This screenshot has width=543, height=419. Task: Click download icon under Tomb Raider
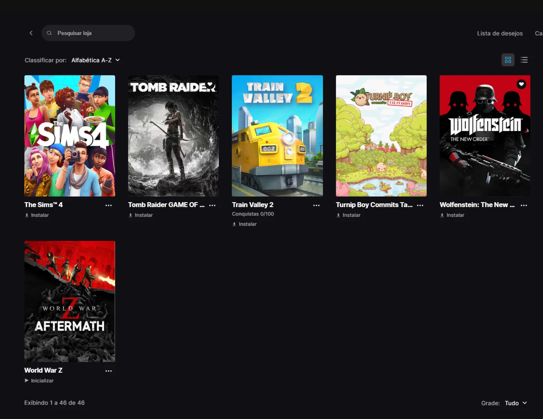[x=131, y=215]
